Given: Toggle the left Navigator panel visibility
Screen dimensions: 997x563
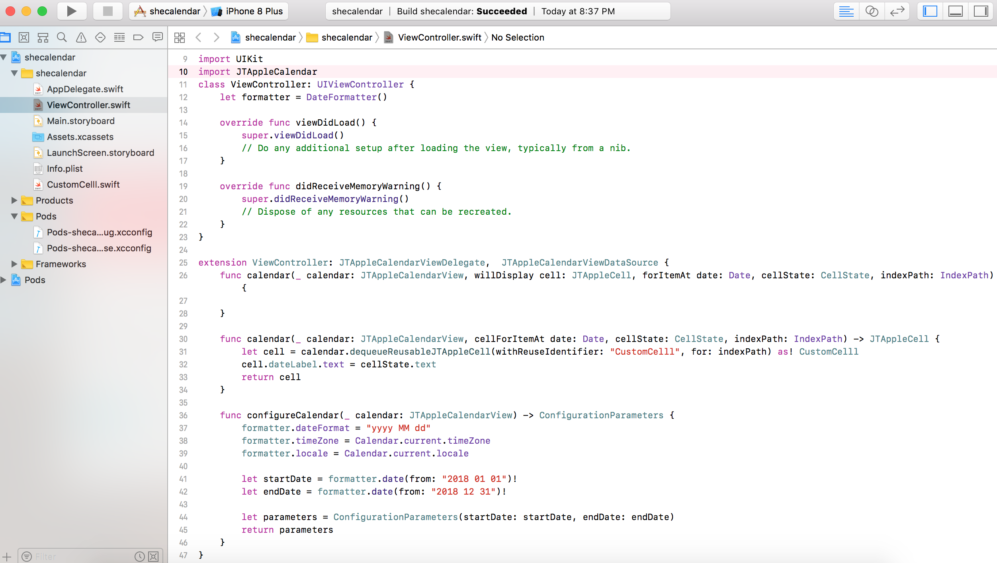Looking at the screenshot, I should pos(930,11).
